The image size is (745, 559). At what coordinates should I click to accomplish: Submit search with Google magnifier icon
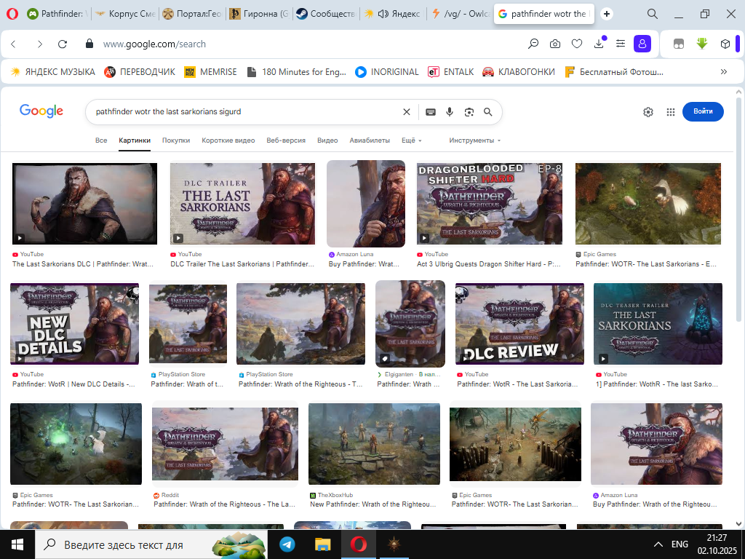(x=488, y=111)
